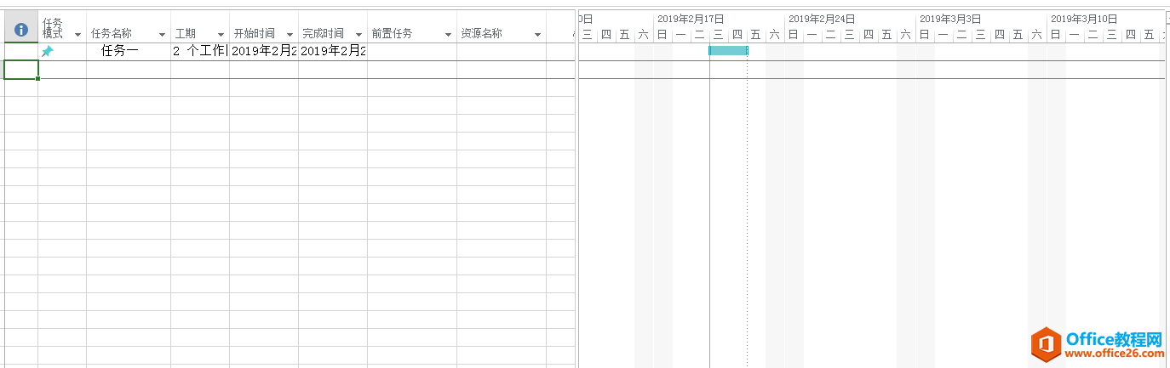
Task: Click the 资源名称 column header label
Action: (x=481, y=34)
